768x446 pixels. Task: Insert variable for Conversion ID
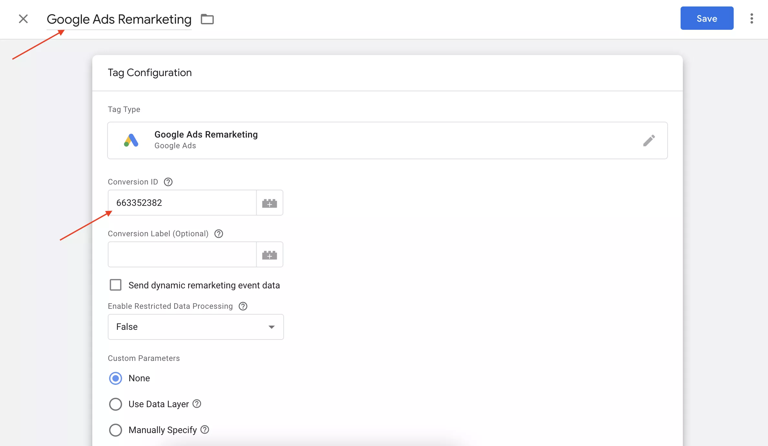269,203
